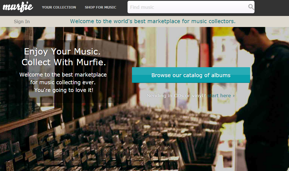Screen dimensions: 289x171
Task: Click 'for music collecting ever.' text line
Action: coord(63,82)
